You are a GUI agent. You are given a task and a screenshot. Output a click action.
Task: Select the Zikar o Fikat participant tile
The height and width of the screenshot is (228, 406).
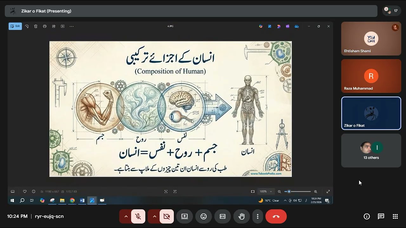(x=371, y=113)
